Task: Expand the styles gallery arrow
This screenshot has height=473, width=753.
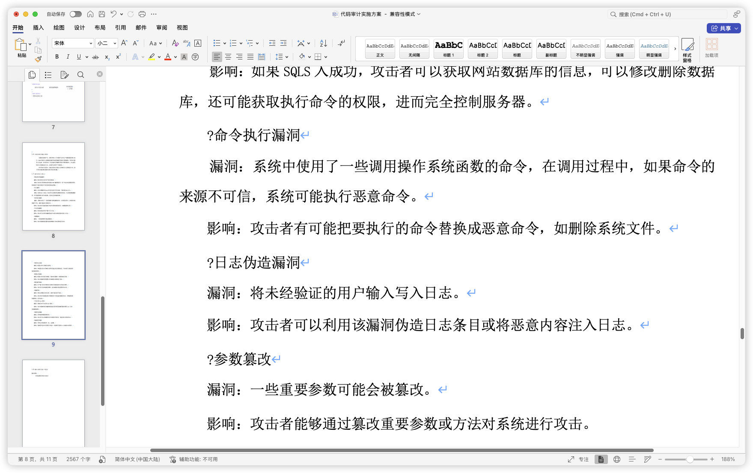Action: click(x=675, y=49)
